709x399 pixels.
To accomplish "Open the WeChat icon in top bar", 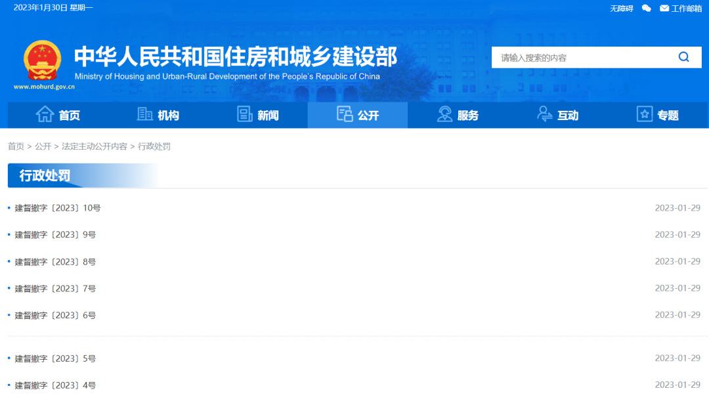I will coord(647,9).
